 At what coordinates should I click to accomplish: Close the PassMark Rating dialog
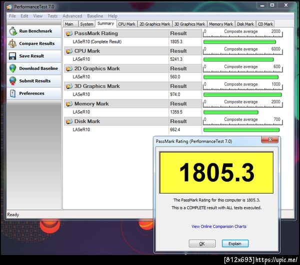point(269,140)
